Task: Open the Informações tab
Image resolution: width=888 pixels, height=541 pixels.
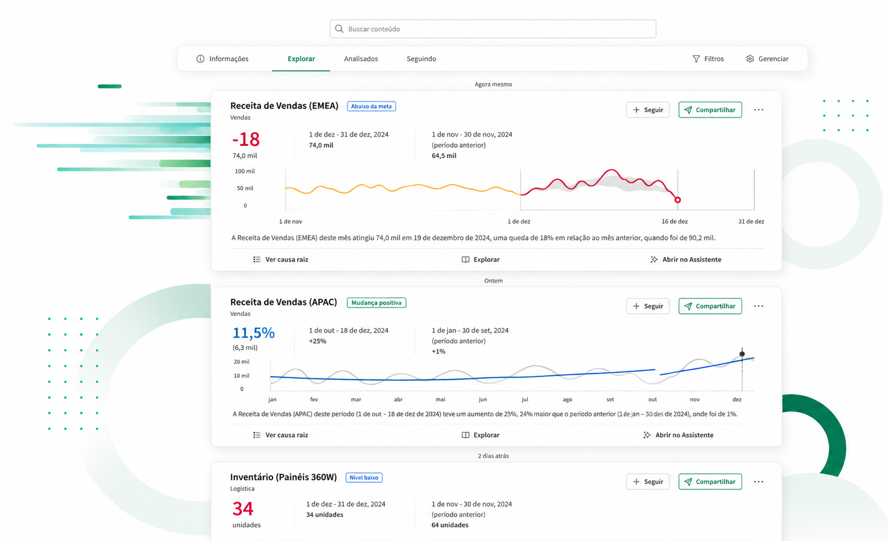Action: pos(223,59)
